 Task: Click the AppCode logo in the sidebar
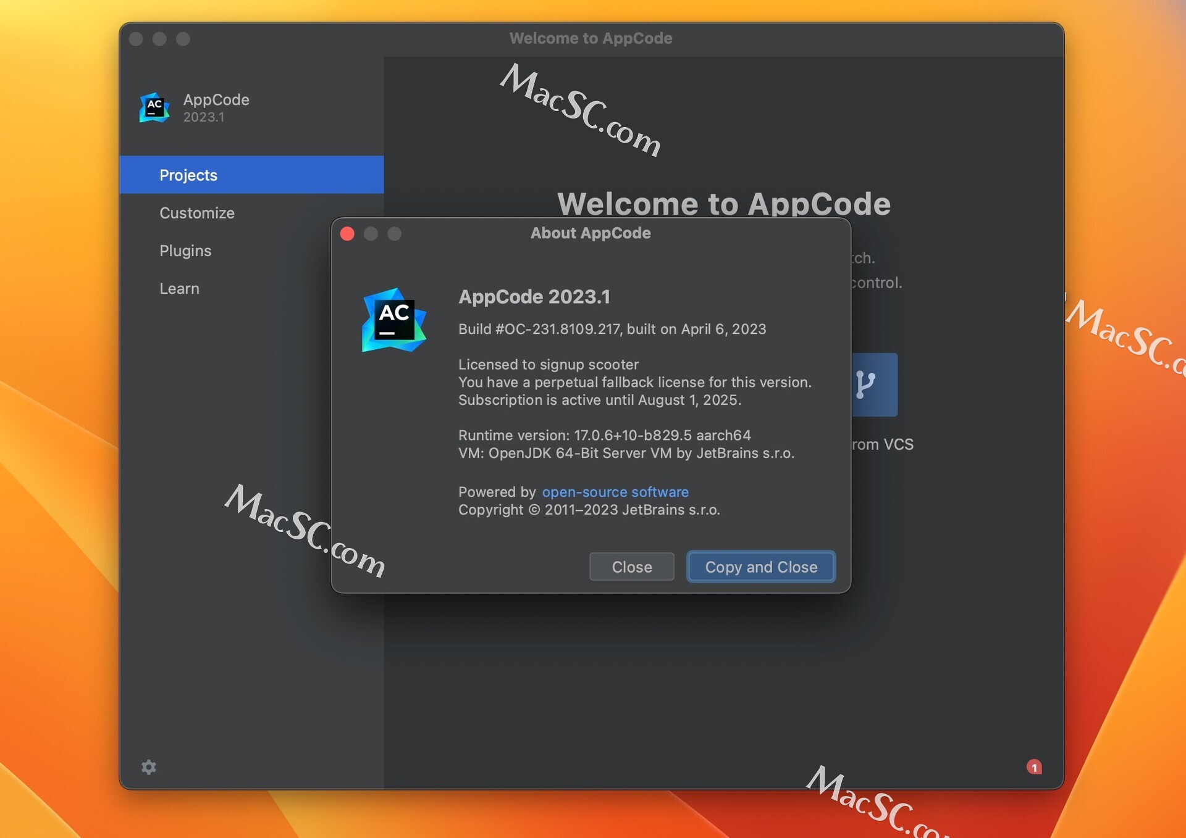[154, 107]
